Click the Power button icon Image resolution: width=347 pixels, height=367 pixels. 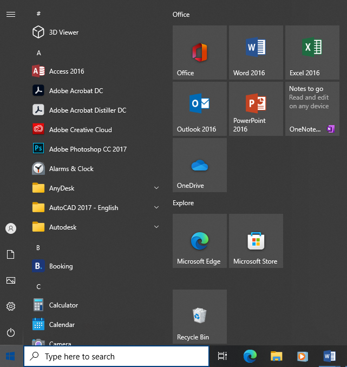pyautogui.click(x=11, y=332)
